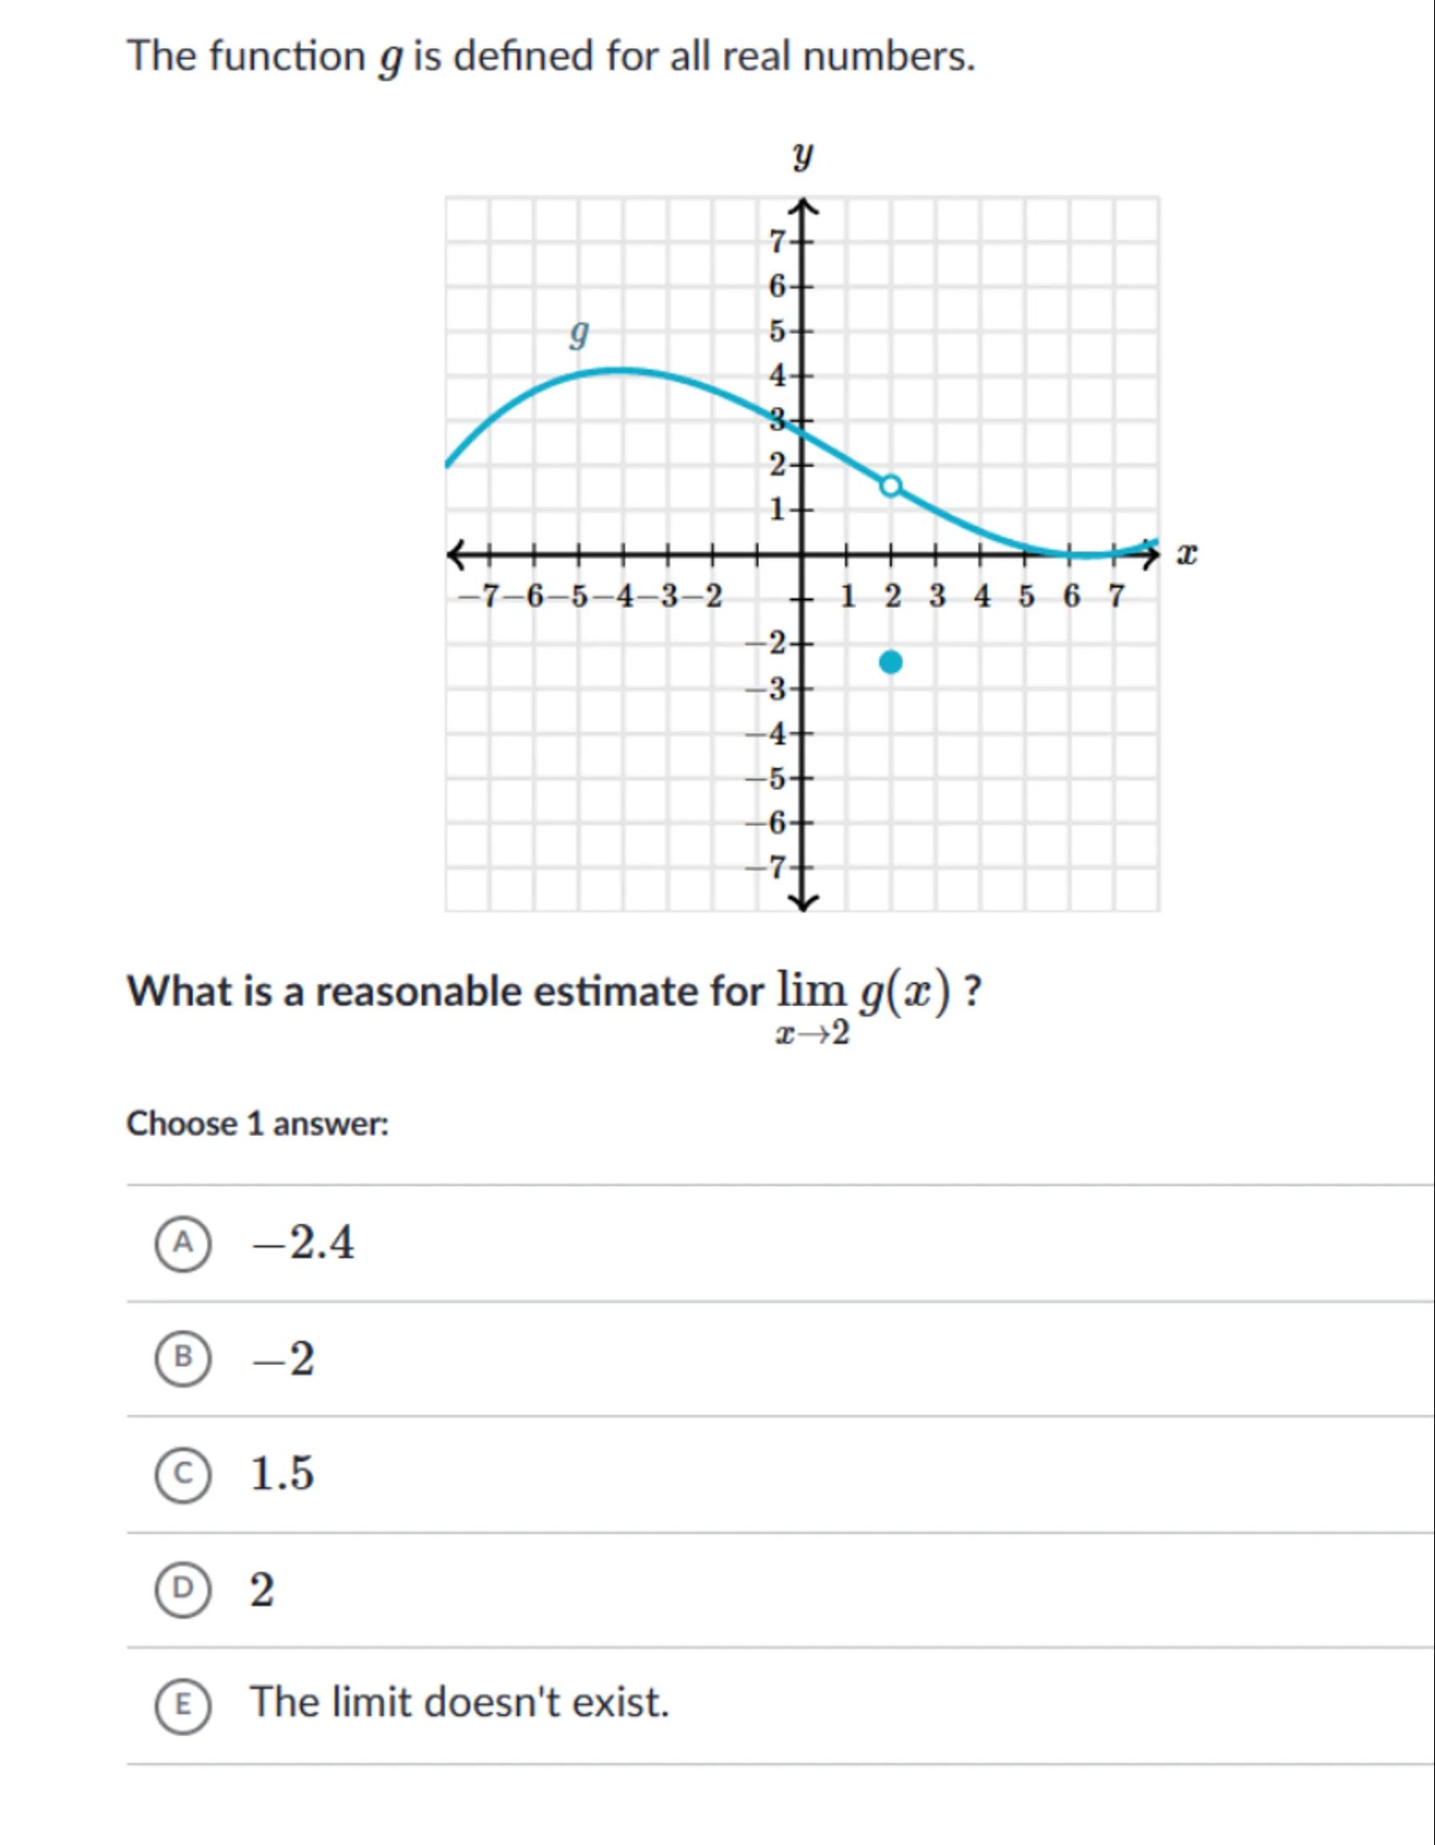1435x1845 pixels.
Task: Select radio option B
Action: pos(183,1358)
